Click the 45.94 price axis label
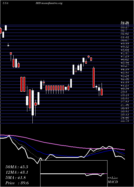Image resolution: width=134 pixels, height=187 pixels. (125, 63)
